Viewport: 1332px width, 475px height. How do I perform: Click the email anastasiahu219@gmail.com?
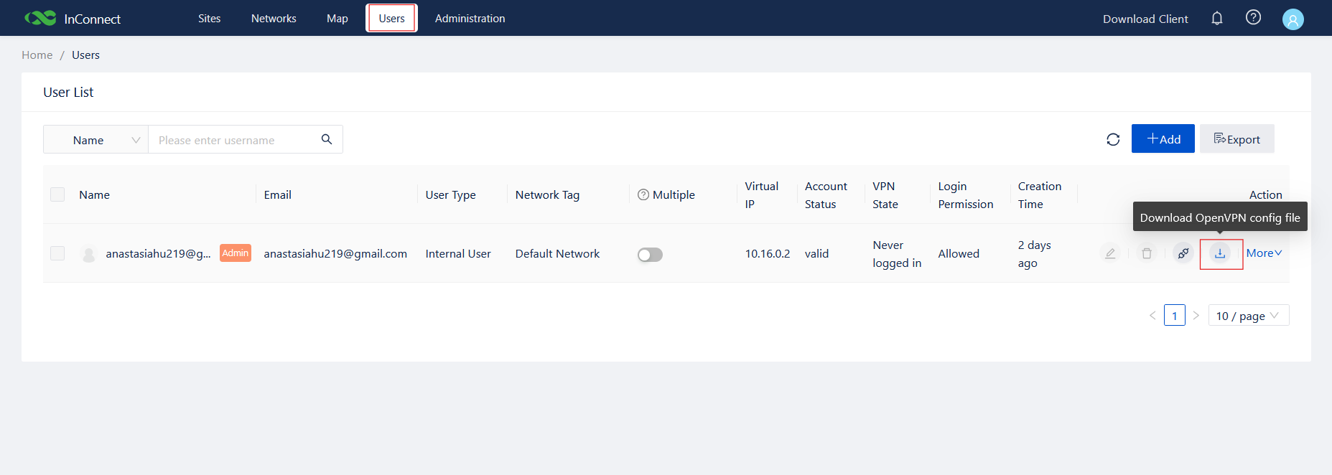click(x=335, y=253)
